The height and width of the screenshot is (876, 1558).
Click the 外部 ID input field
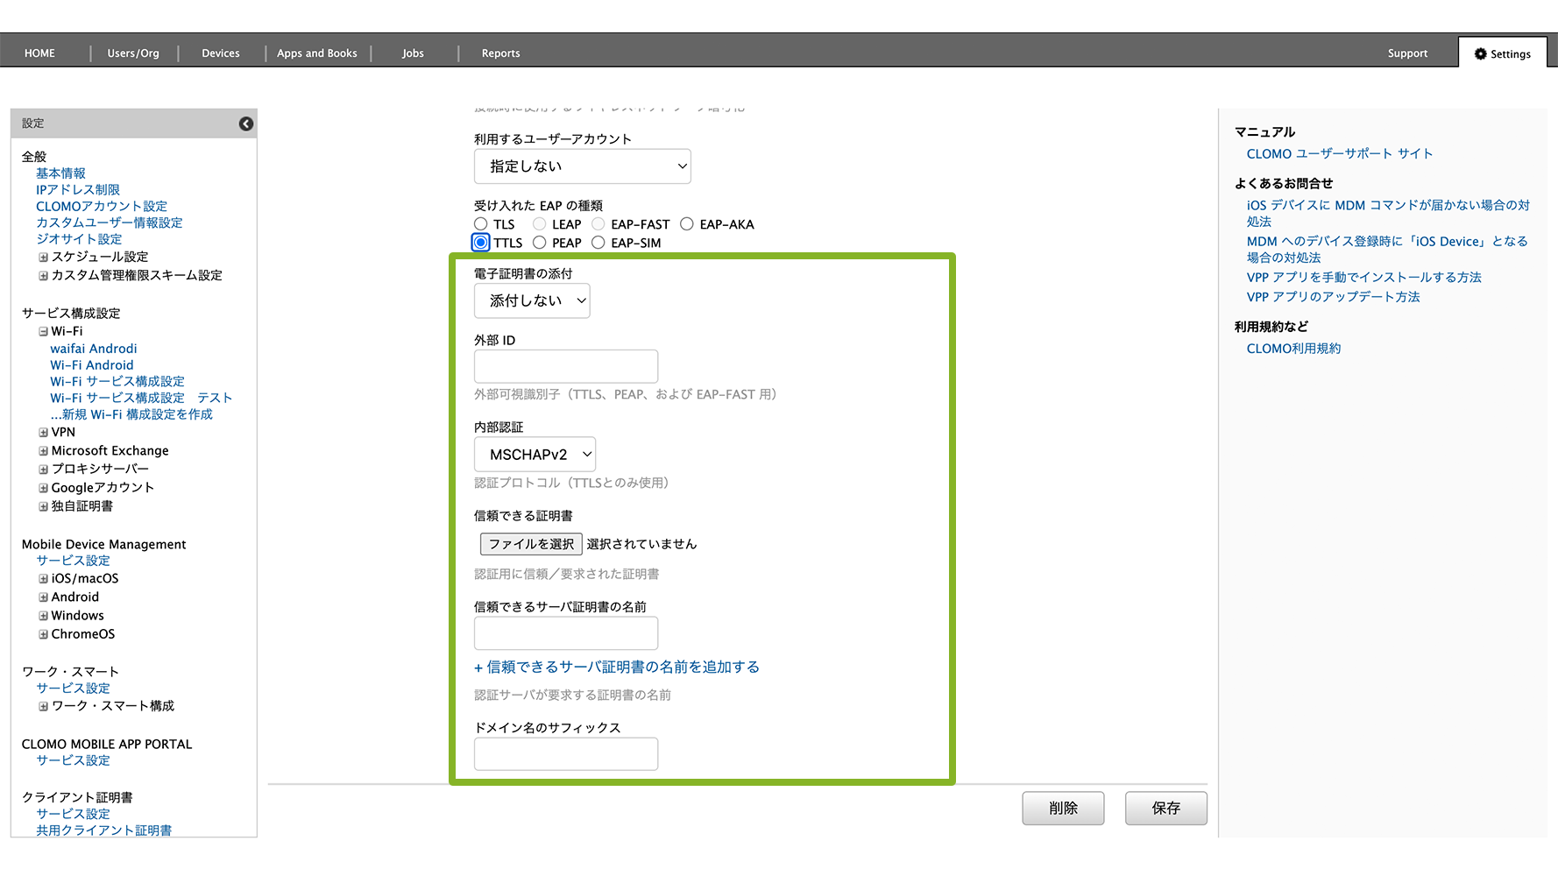click(566, 366)
